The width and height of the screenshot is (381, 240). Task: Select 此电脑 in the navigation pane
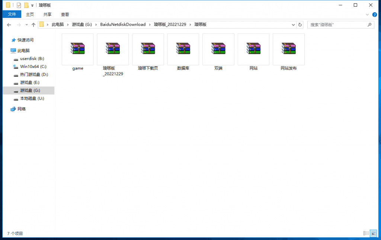[x=23, y=51]
